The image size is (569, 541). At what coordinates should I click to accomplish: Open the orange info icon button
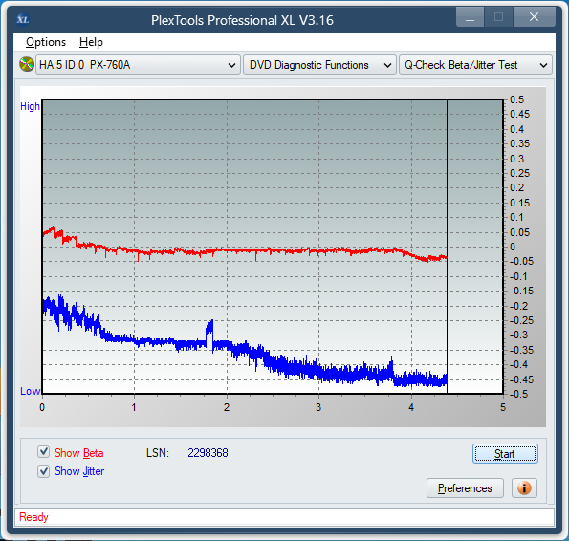524,488
